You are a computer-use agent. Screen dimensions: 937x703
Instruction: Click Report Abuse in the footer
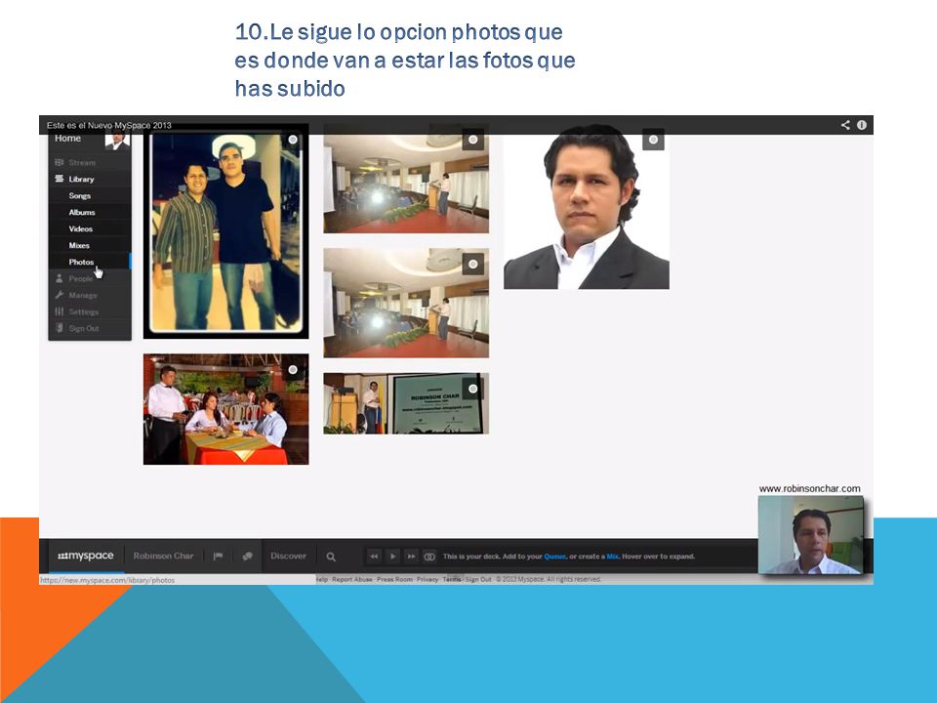pos(352,579)
